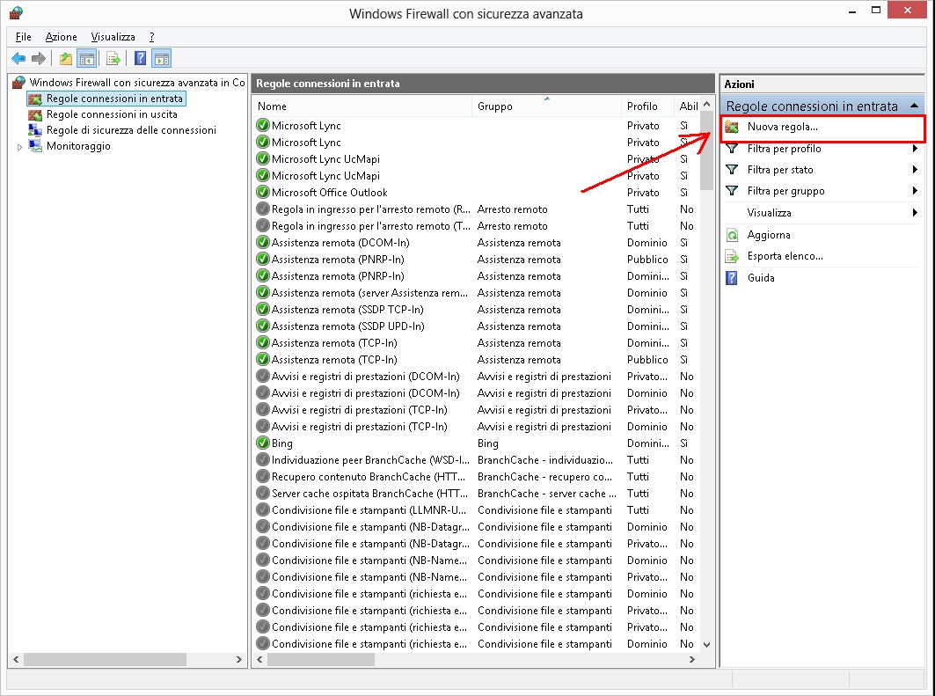Click the blue Back arrow in toolbar
Screen dimensions: 935x696
click(x=18, y=59)
